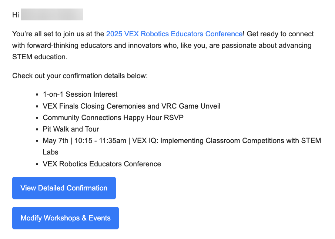Screen dimensions: 335x239
Task: Click the "Get ready to connect" sentence
Action: coord(280,34)
